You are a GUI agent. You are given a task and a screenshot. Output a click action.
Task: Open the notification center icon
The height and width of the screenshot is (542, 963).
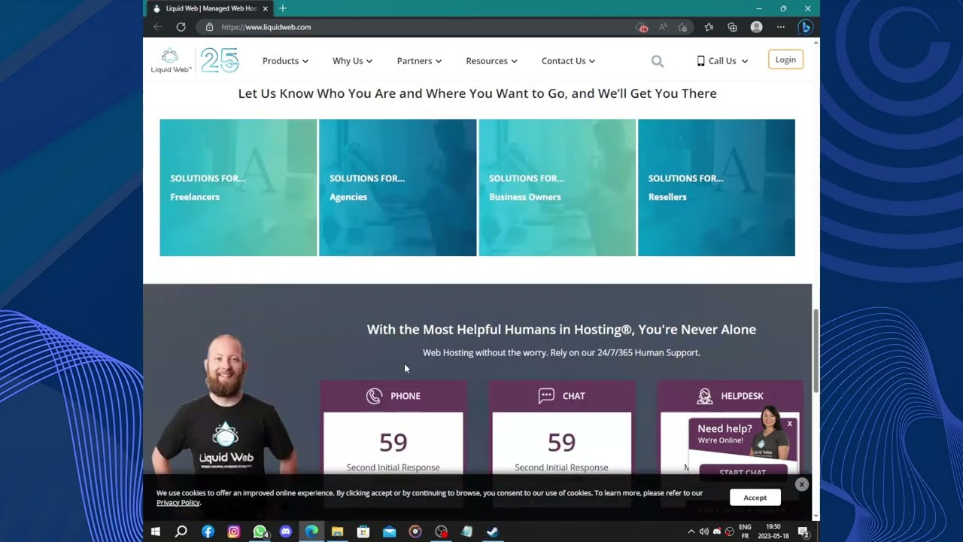804,532
